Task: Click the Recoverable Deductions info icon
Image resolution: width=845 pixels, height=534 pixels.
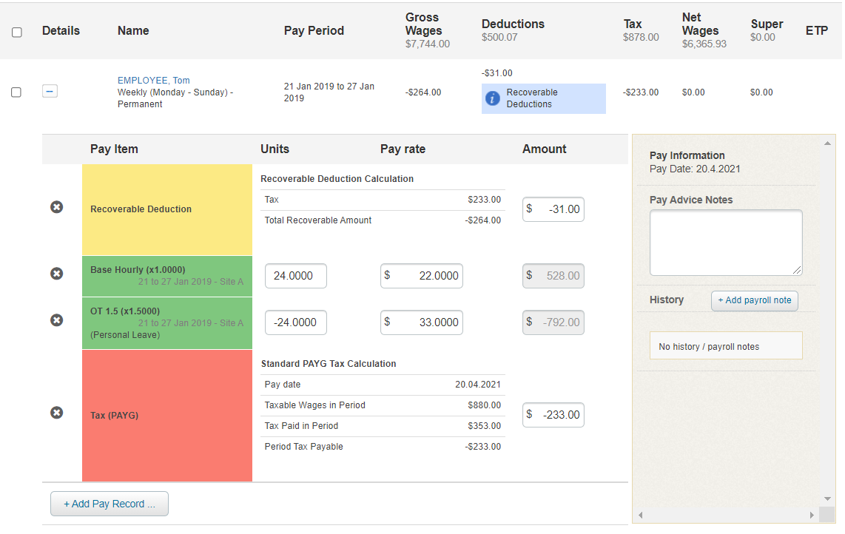Action: pyautogui.click(x=493, y=98)
